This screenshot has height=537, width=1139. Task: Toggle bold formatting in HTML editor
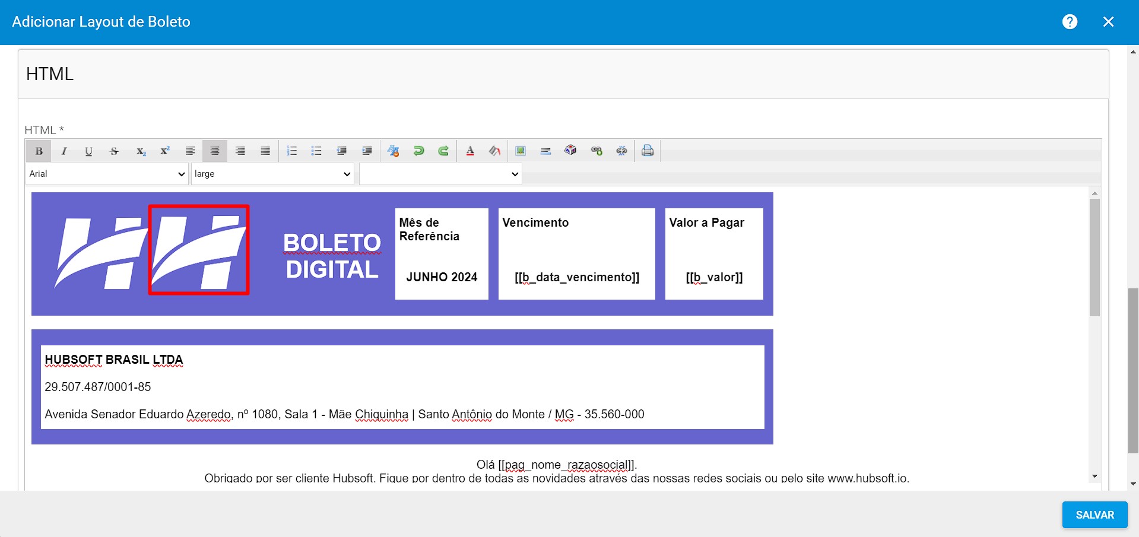tap(39, 151)
